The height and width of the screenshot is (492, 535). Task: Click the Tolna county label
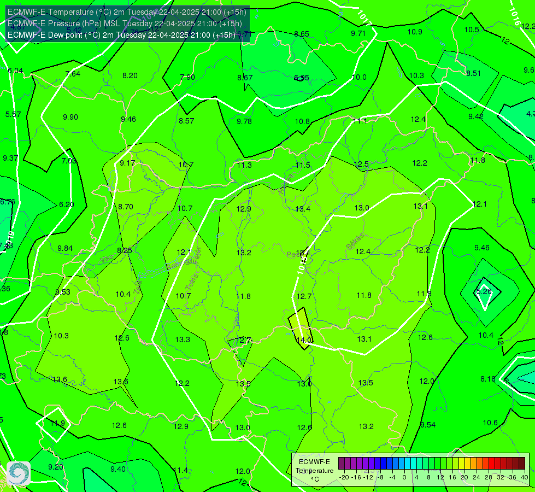(192, 282)
